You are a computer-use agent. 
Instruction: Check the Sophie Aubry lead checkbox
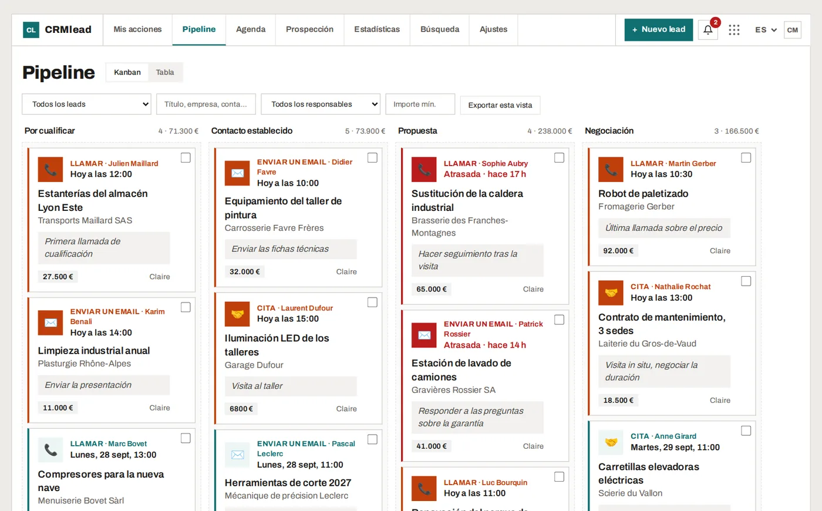[x=559, y=157]
